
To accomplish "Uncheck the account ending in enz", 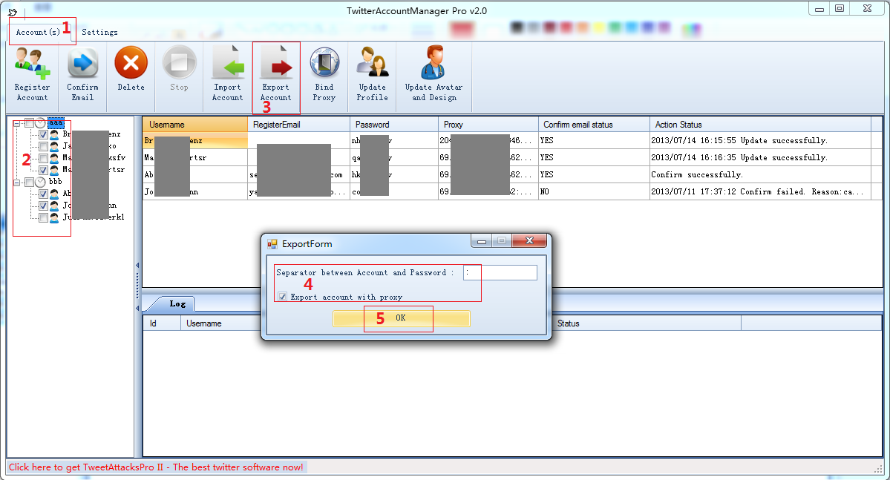I will 43,135.
